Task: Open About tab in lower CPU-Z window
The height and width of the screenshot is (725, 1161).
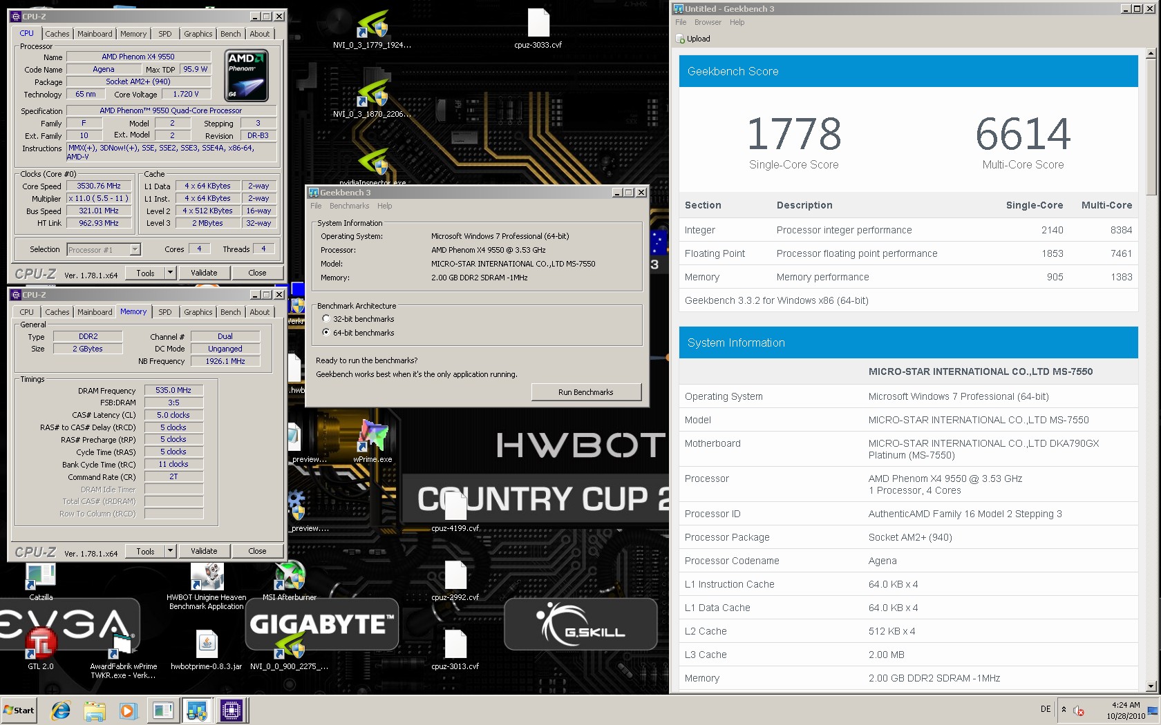Action: coord(260,312)
